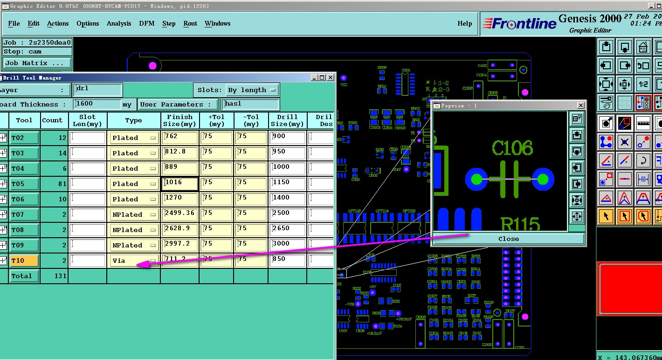Toggle the highlighted T10 tool button

click(x=24, y=260)
